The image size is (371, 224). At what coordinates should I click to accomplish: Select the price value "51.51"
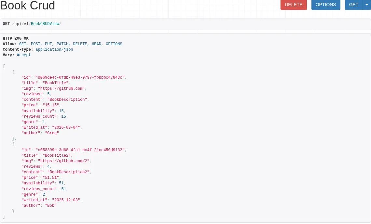[51, 178]
